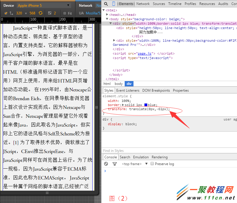The width and height of the screenshot is (237, 203).
Task: Click the UA string Mozilla/5 field
Action: tap(93, 13)
